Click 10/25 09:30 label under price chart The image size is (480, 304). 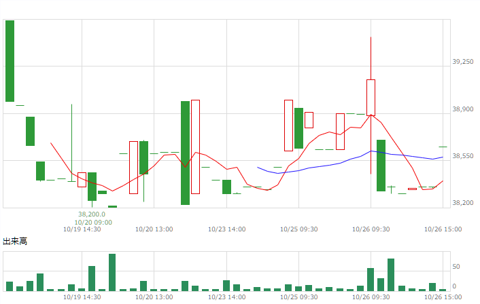click(x=298, y=229)
